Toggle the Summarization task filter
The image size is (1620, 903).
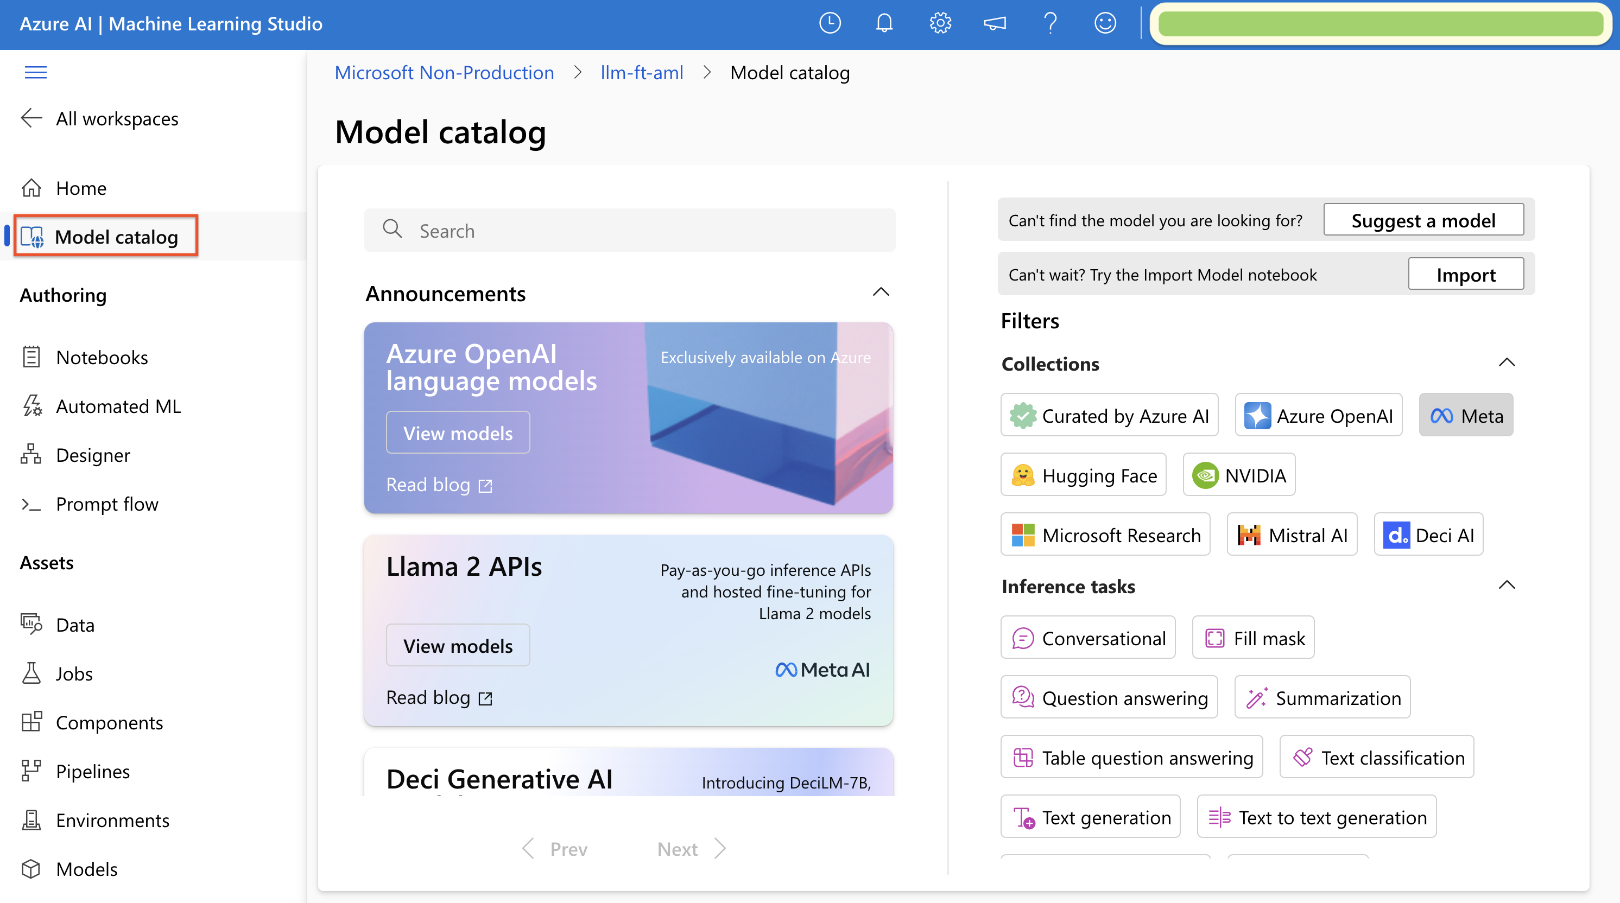click(1322, 697)
